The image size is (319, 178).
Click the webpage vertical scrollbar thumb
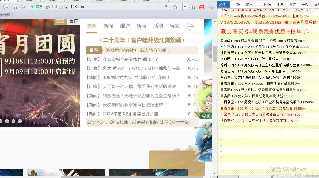[x=215, y=54]
